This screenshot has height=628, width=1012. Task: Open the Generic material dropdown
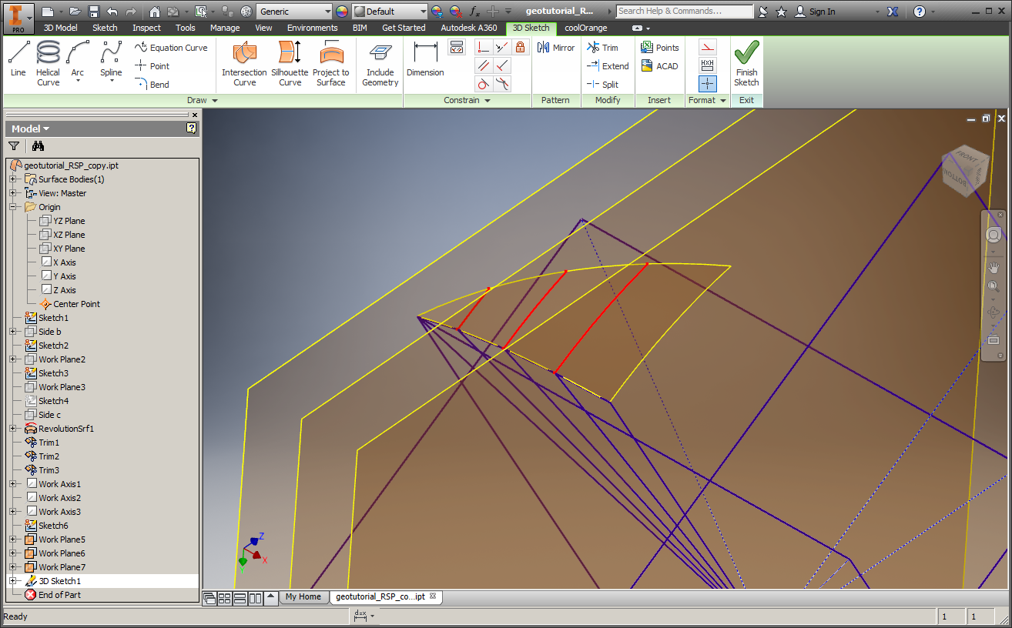(295, 12)
